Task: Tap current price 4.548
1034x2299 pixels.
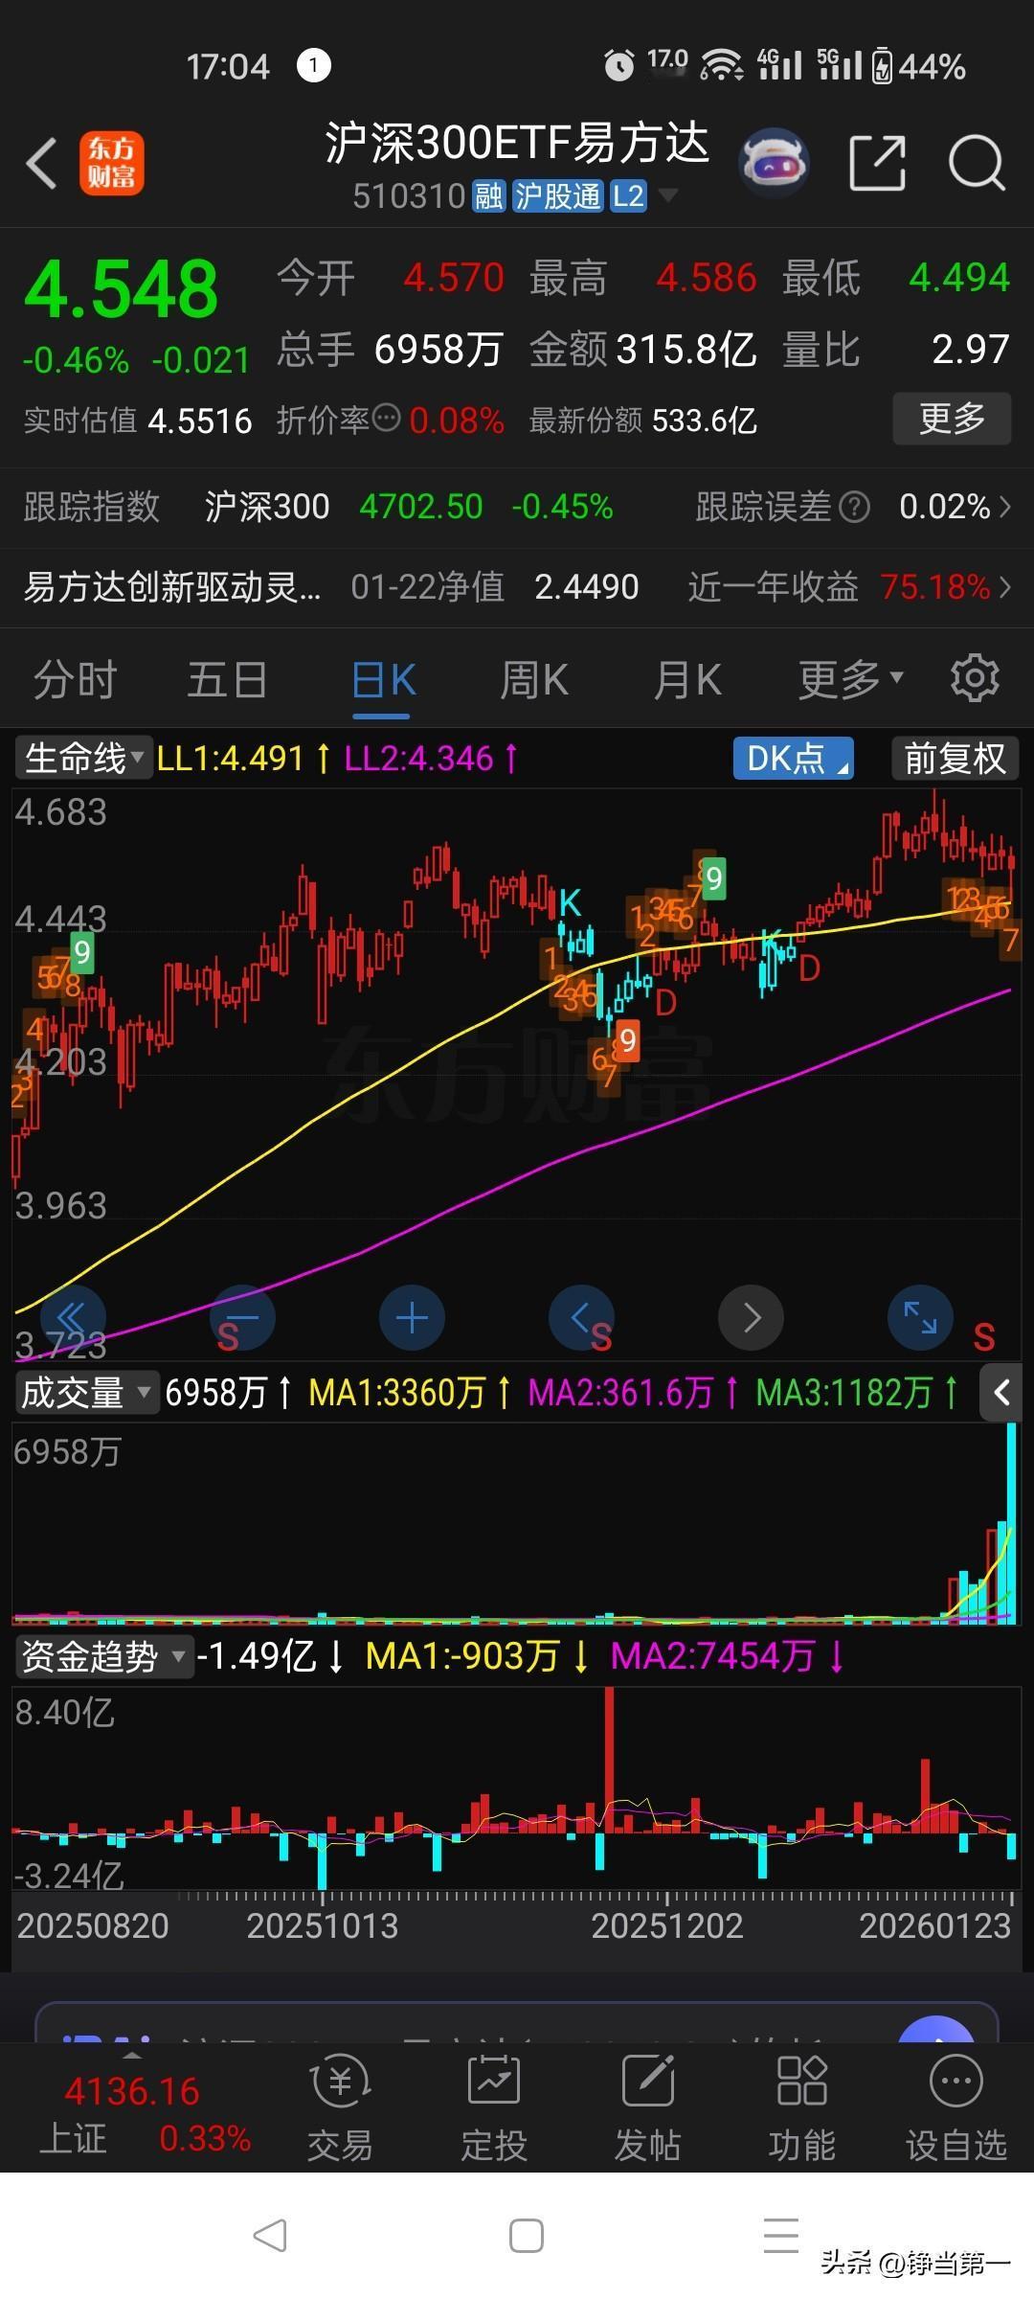Action: point(122,288)
